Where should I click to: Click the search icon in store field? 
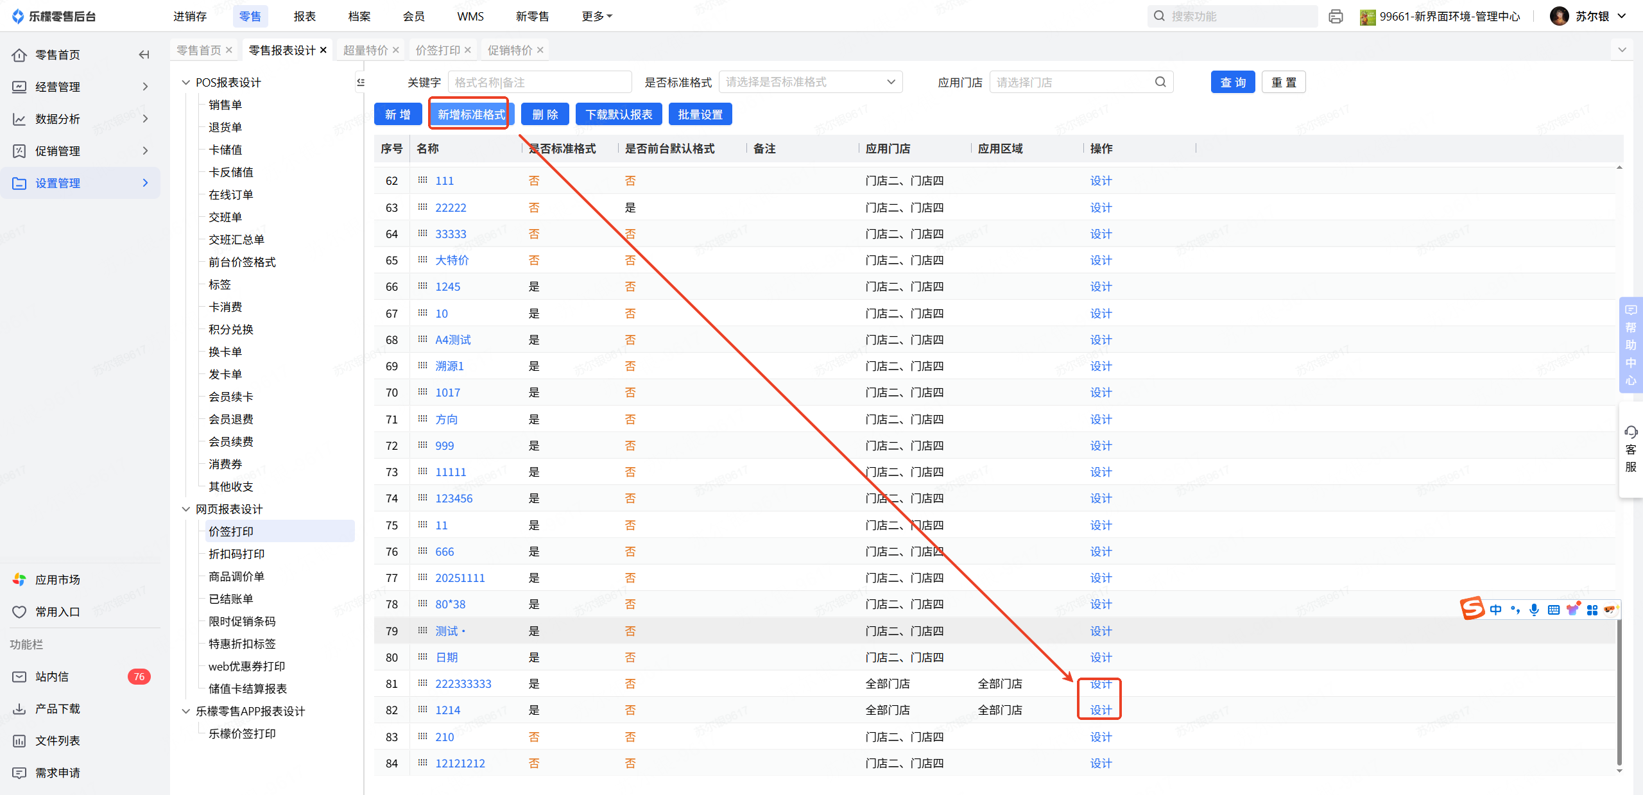1160,82
